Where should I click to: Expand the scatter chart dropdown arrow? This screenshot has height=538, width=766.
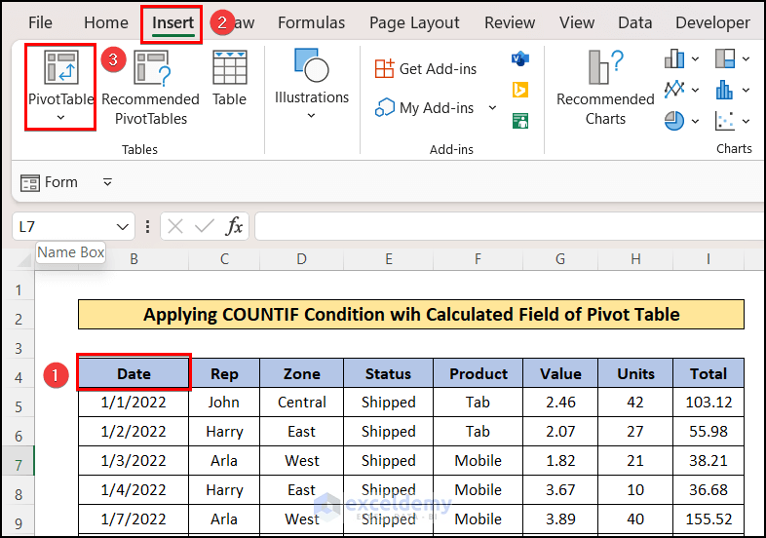click(x=746, y=121)
